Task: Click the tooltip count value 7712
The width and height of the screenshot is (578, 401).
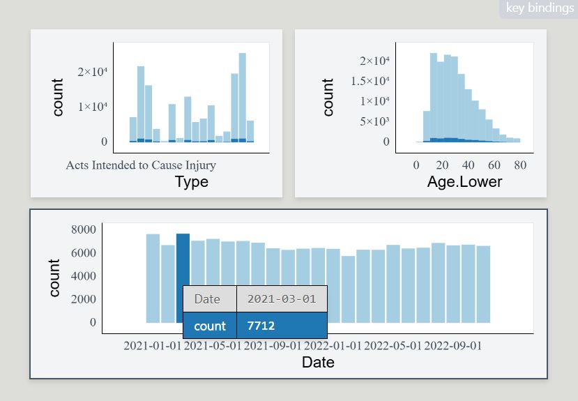Action: pyautogui.click(x=262, y=326)
